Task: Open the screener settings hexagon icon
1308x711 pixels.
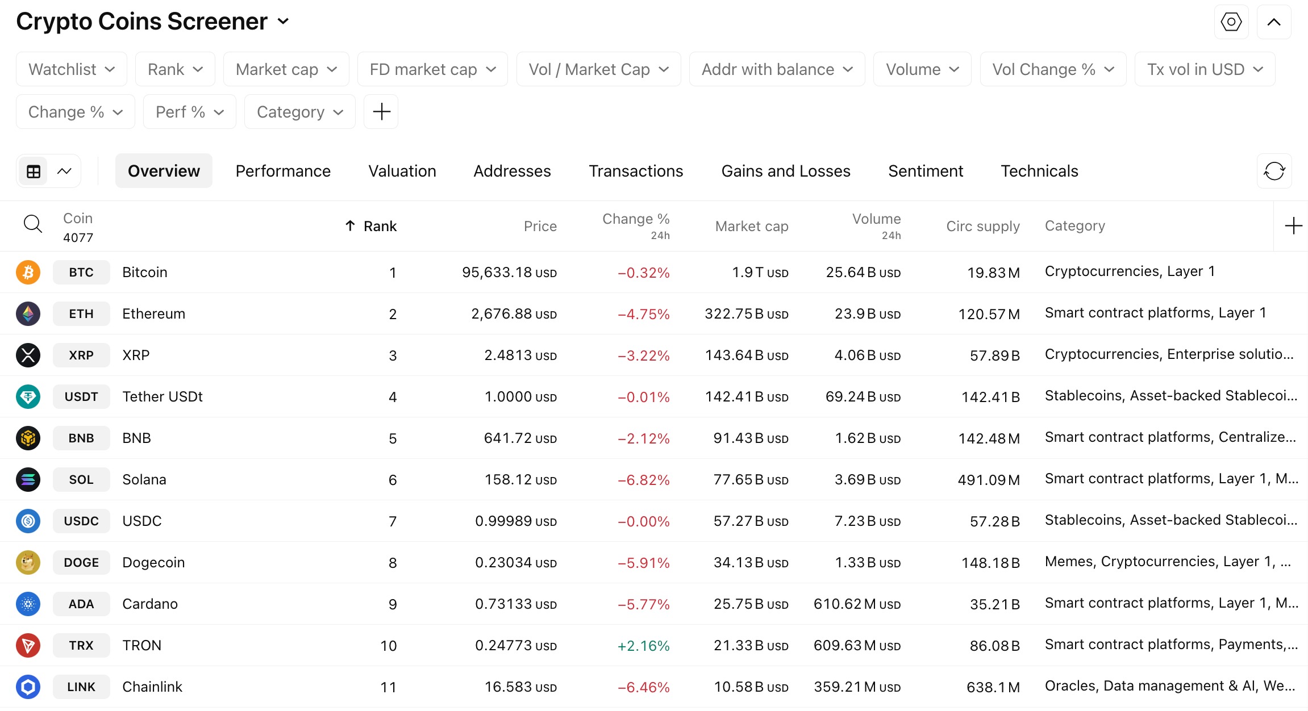Action: click(x=1231, y=23)
